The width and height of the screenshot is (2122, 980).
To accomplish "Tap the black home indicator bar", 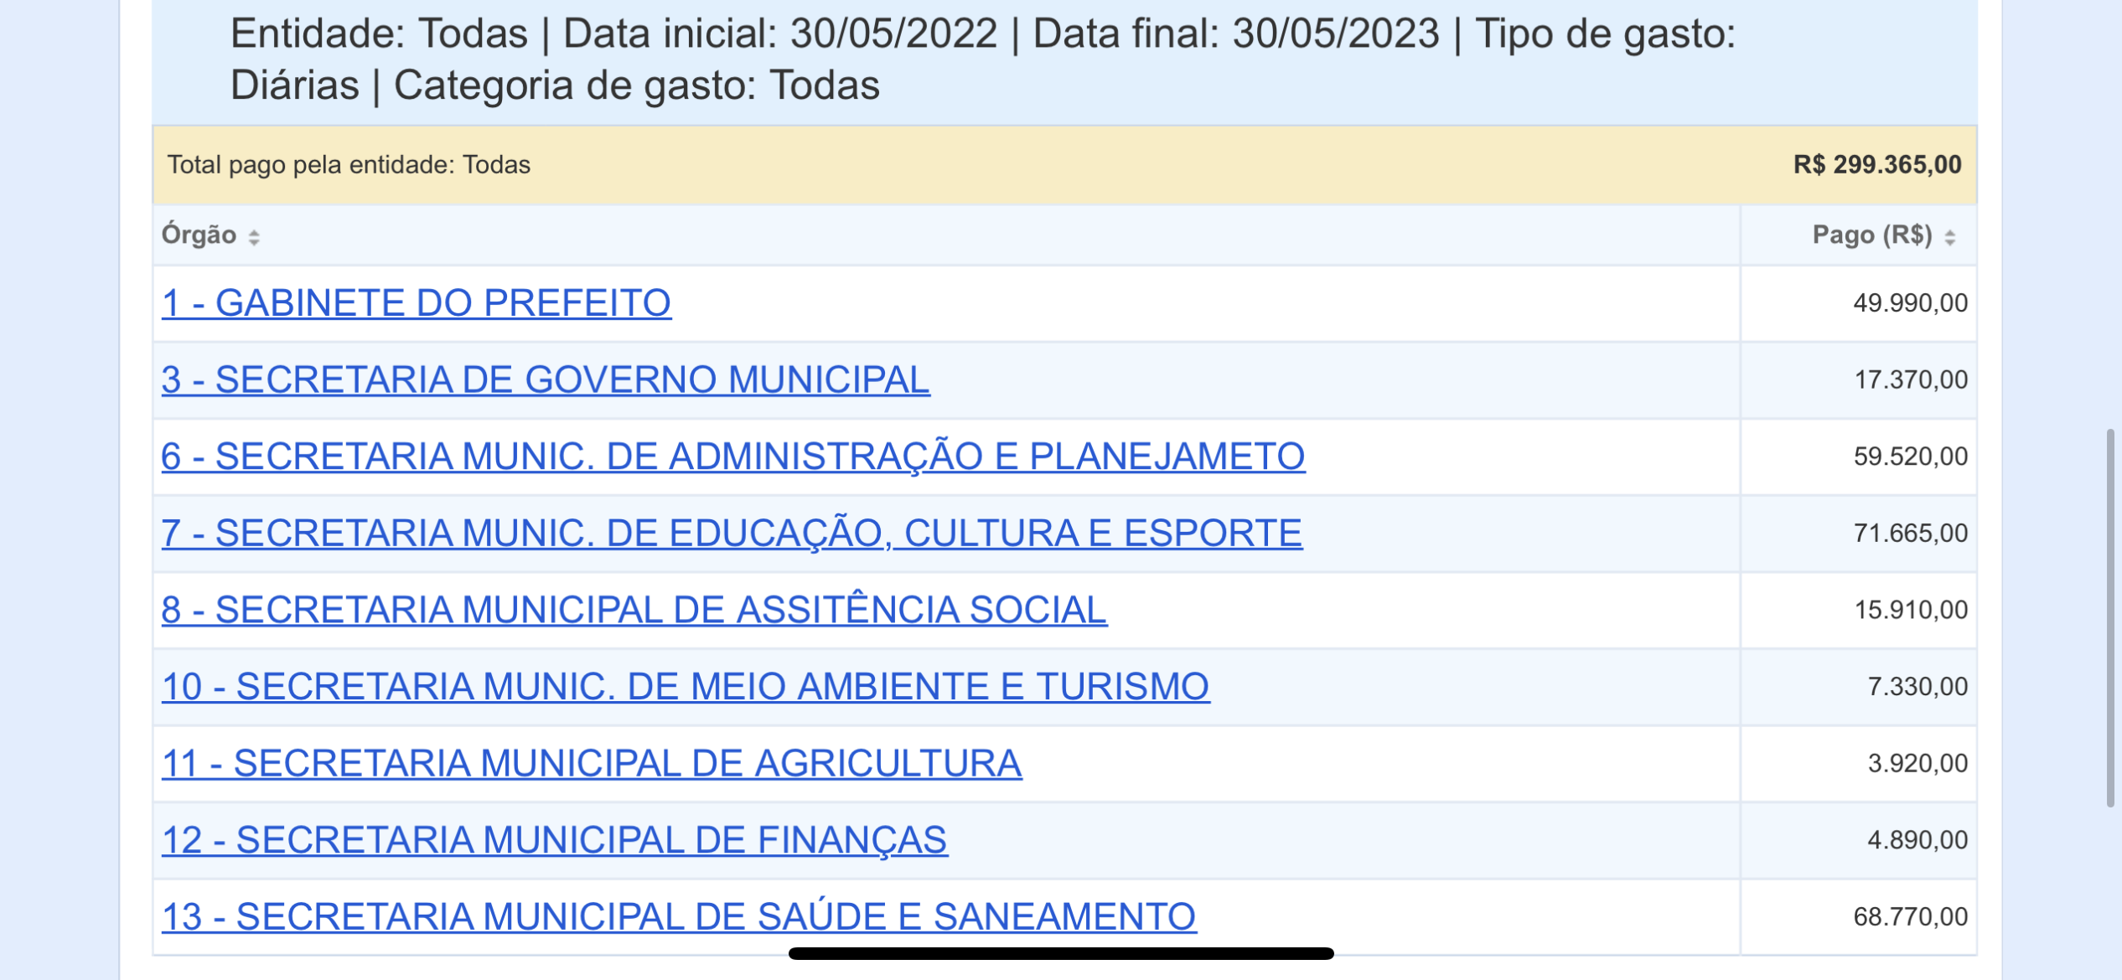I will click(1061, 953).
